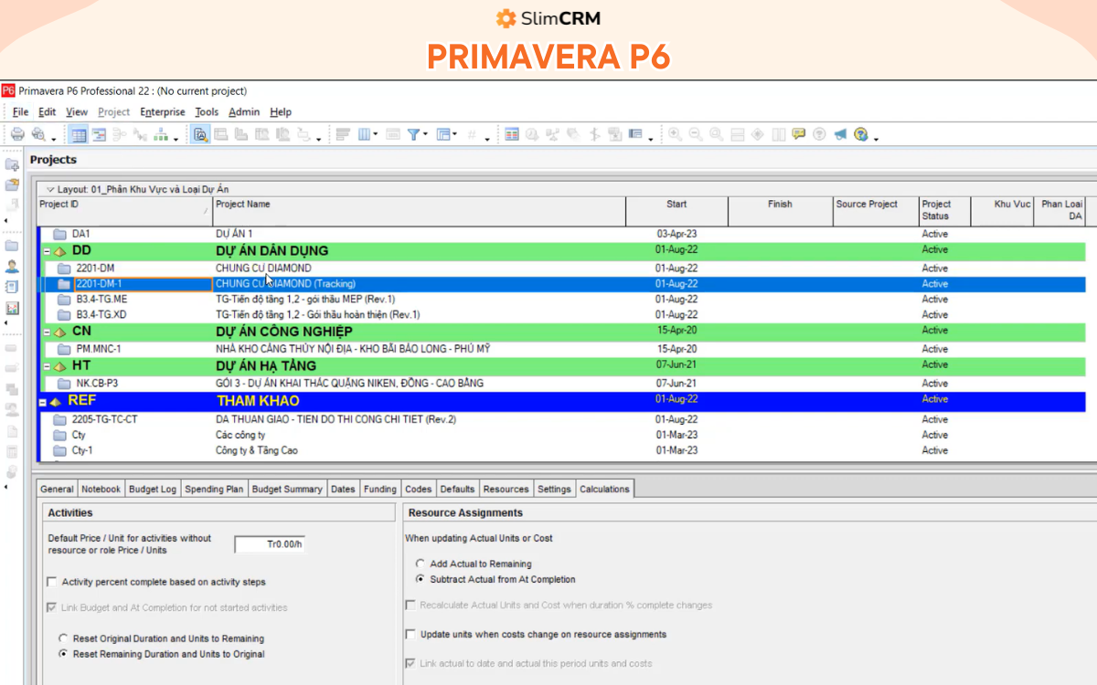Enable Activity percent complete based on steps

[x=51, y=582]
